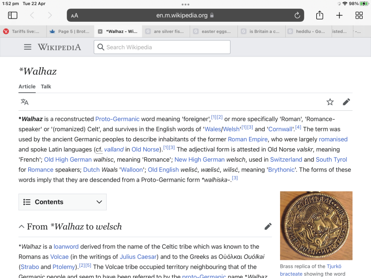Open the Ptolemy link
Image resolution: width=371 pixels, height=278 pixels.
(x=64, y=267)
